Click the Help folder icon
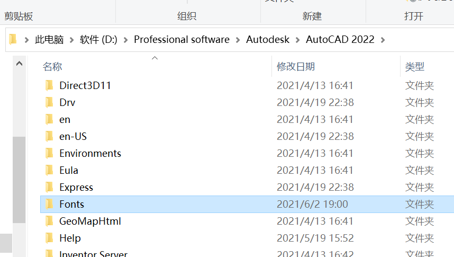Viewport: 454px width, 257px height. tap(50, 238)
